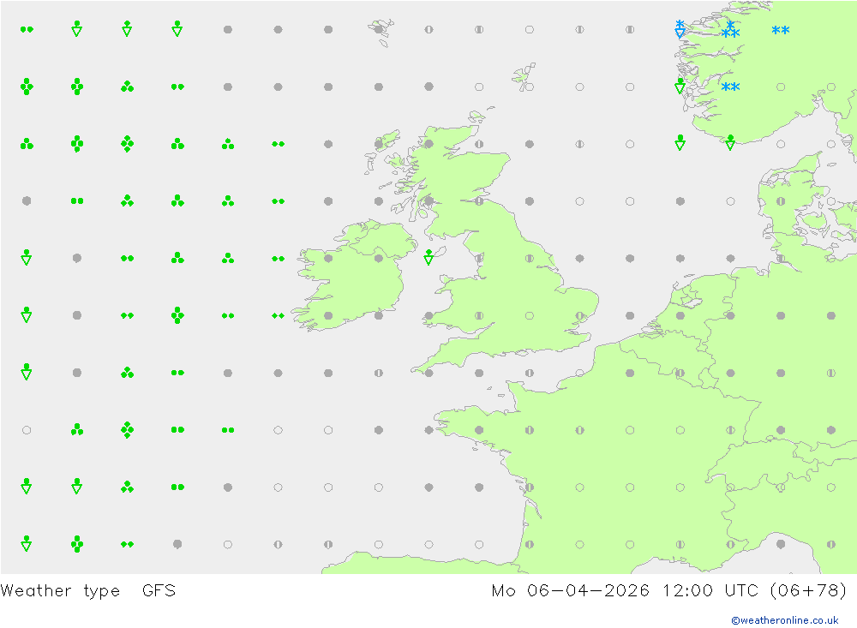Image resolution: width=857 pixels, height=628 pixels.
Task: Select the green shower symbol on Norway's southern tip
Action: 730,143
